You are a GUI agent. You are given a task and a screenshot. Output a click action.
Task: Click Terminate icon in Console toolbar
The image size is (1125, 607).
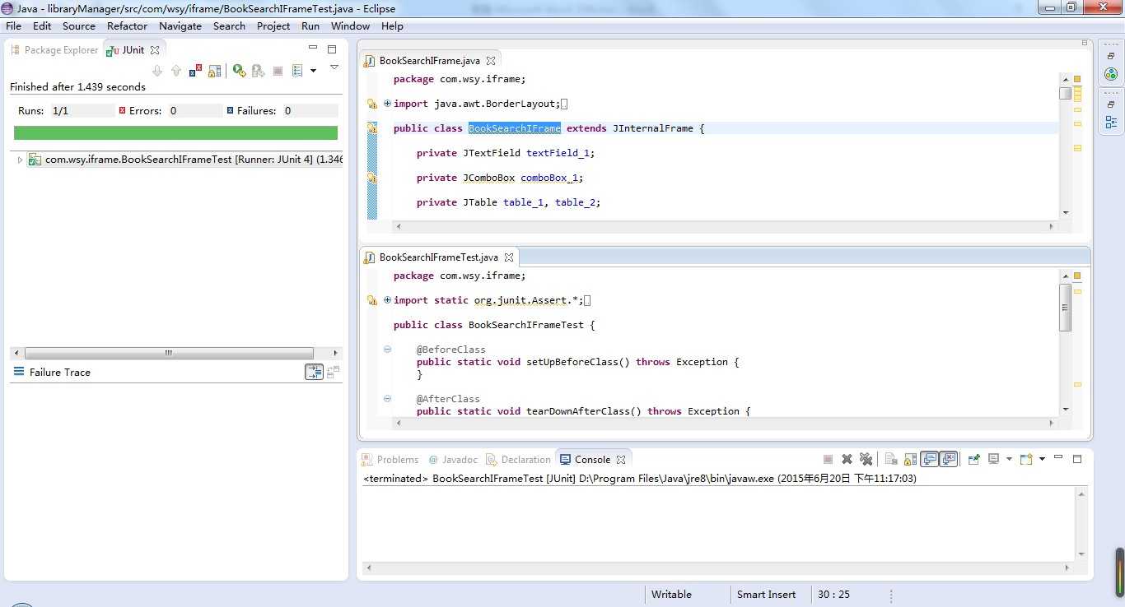828,459
